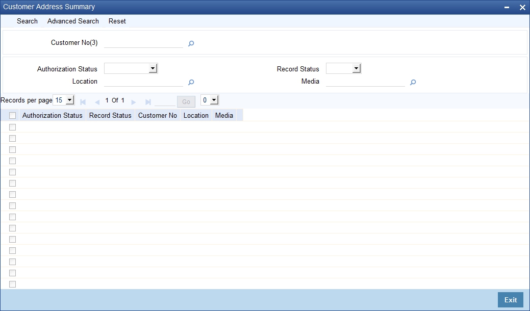530x311 pixels.
Task: Open Location lookup search icon
Action: tap(191, 82)
